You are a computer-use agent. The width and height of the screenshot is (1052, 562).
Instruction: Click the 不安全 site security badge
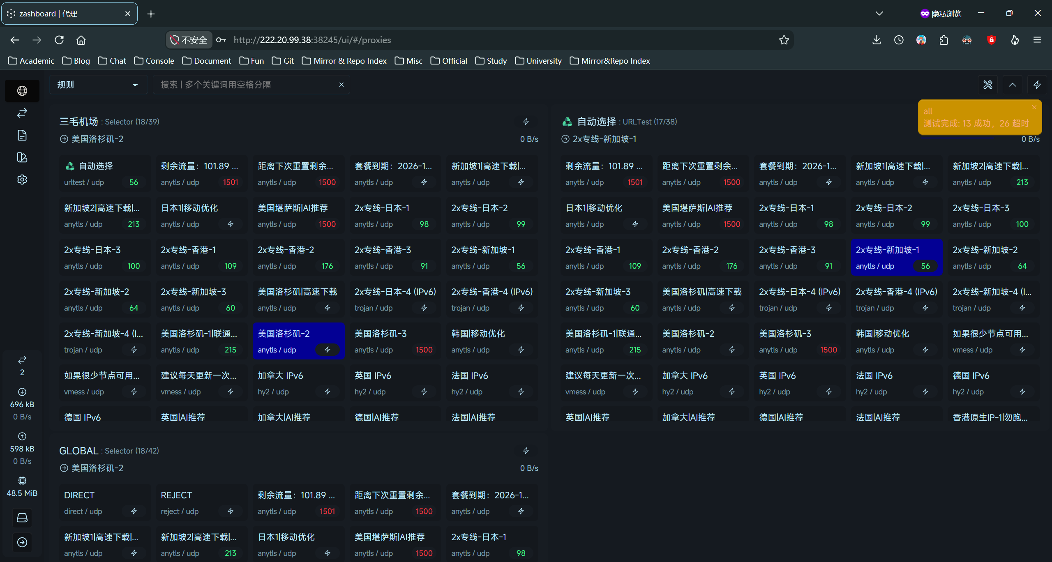[x=189, y=40]
